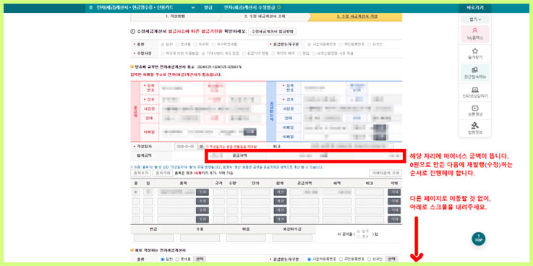Select 외국인 in top 공급받는자구분 row
The height and width of the screenshot is (266, 533).
click(370, 44)
